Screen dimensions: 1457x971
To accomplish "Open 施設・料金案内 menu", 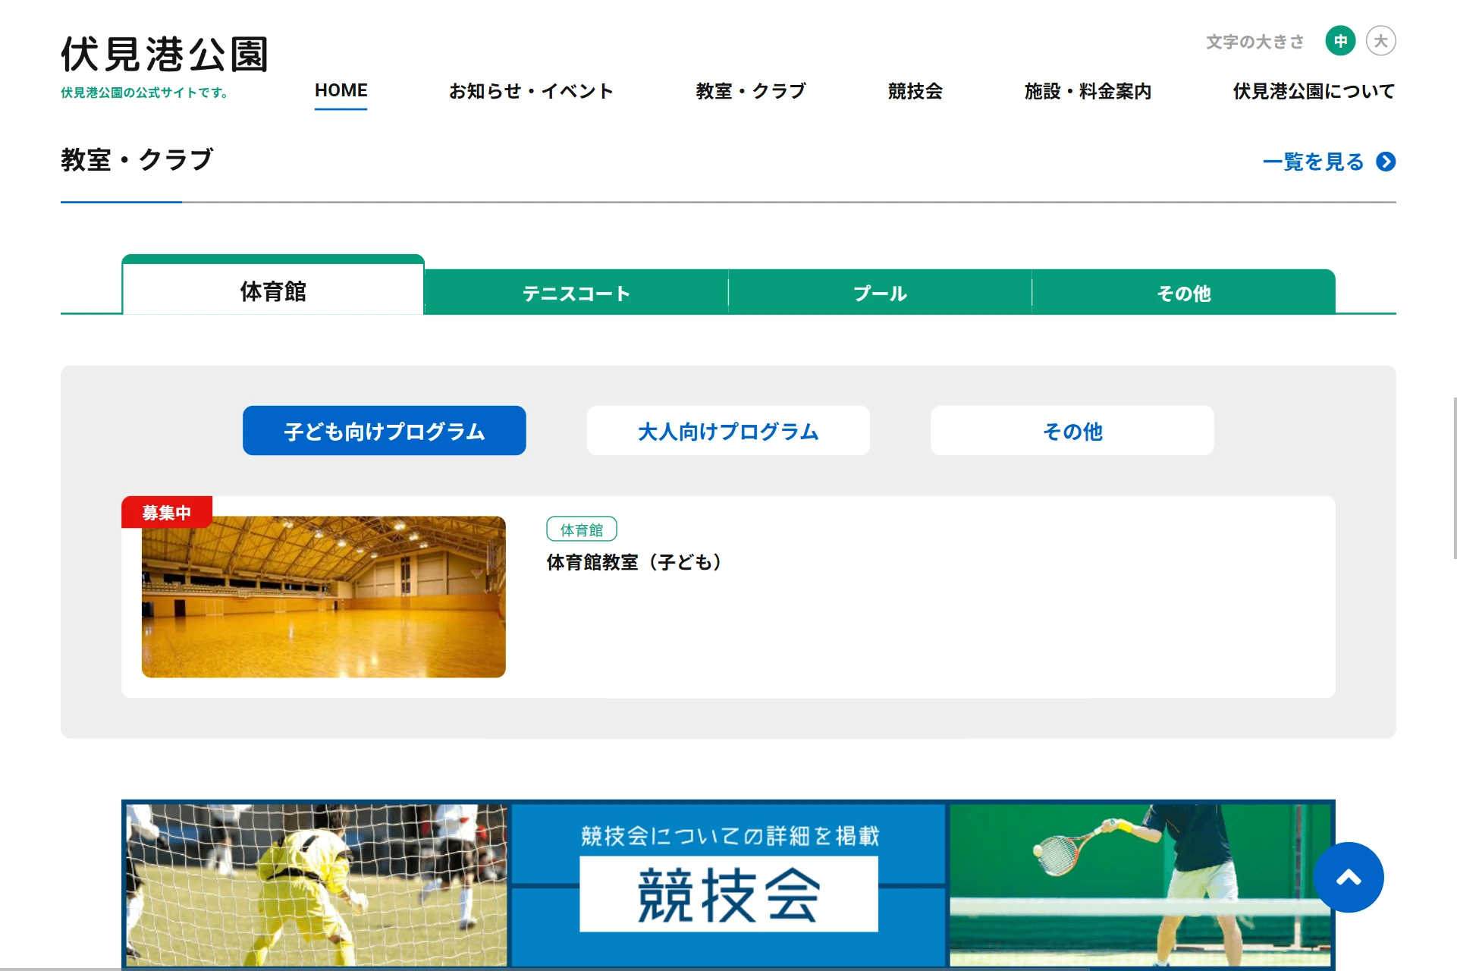I will tap(1088, 91).
